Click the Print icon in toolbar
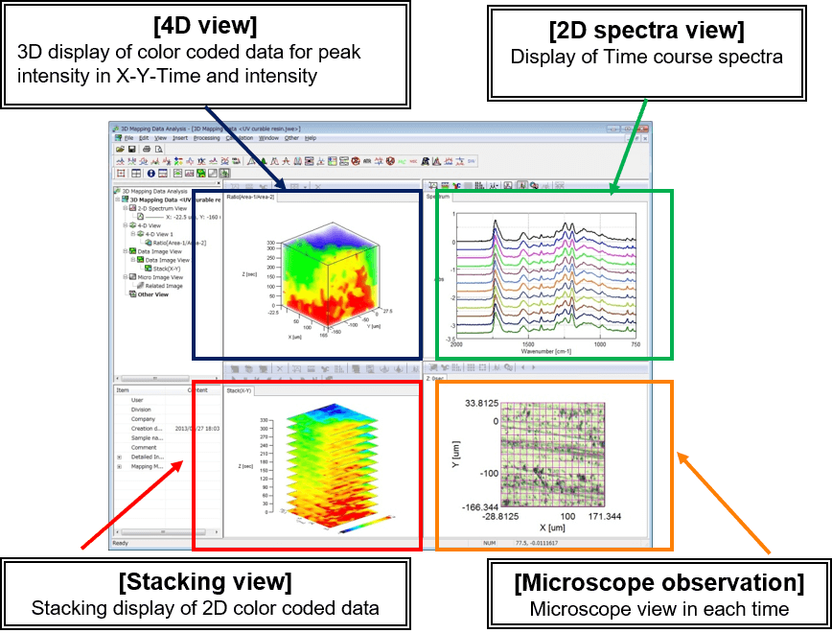Viewport: 832px width, 633px height. 147,150
